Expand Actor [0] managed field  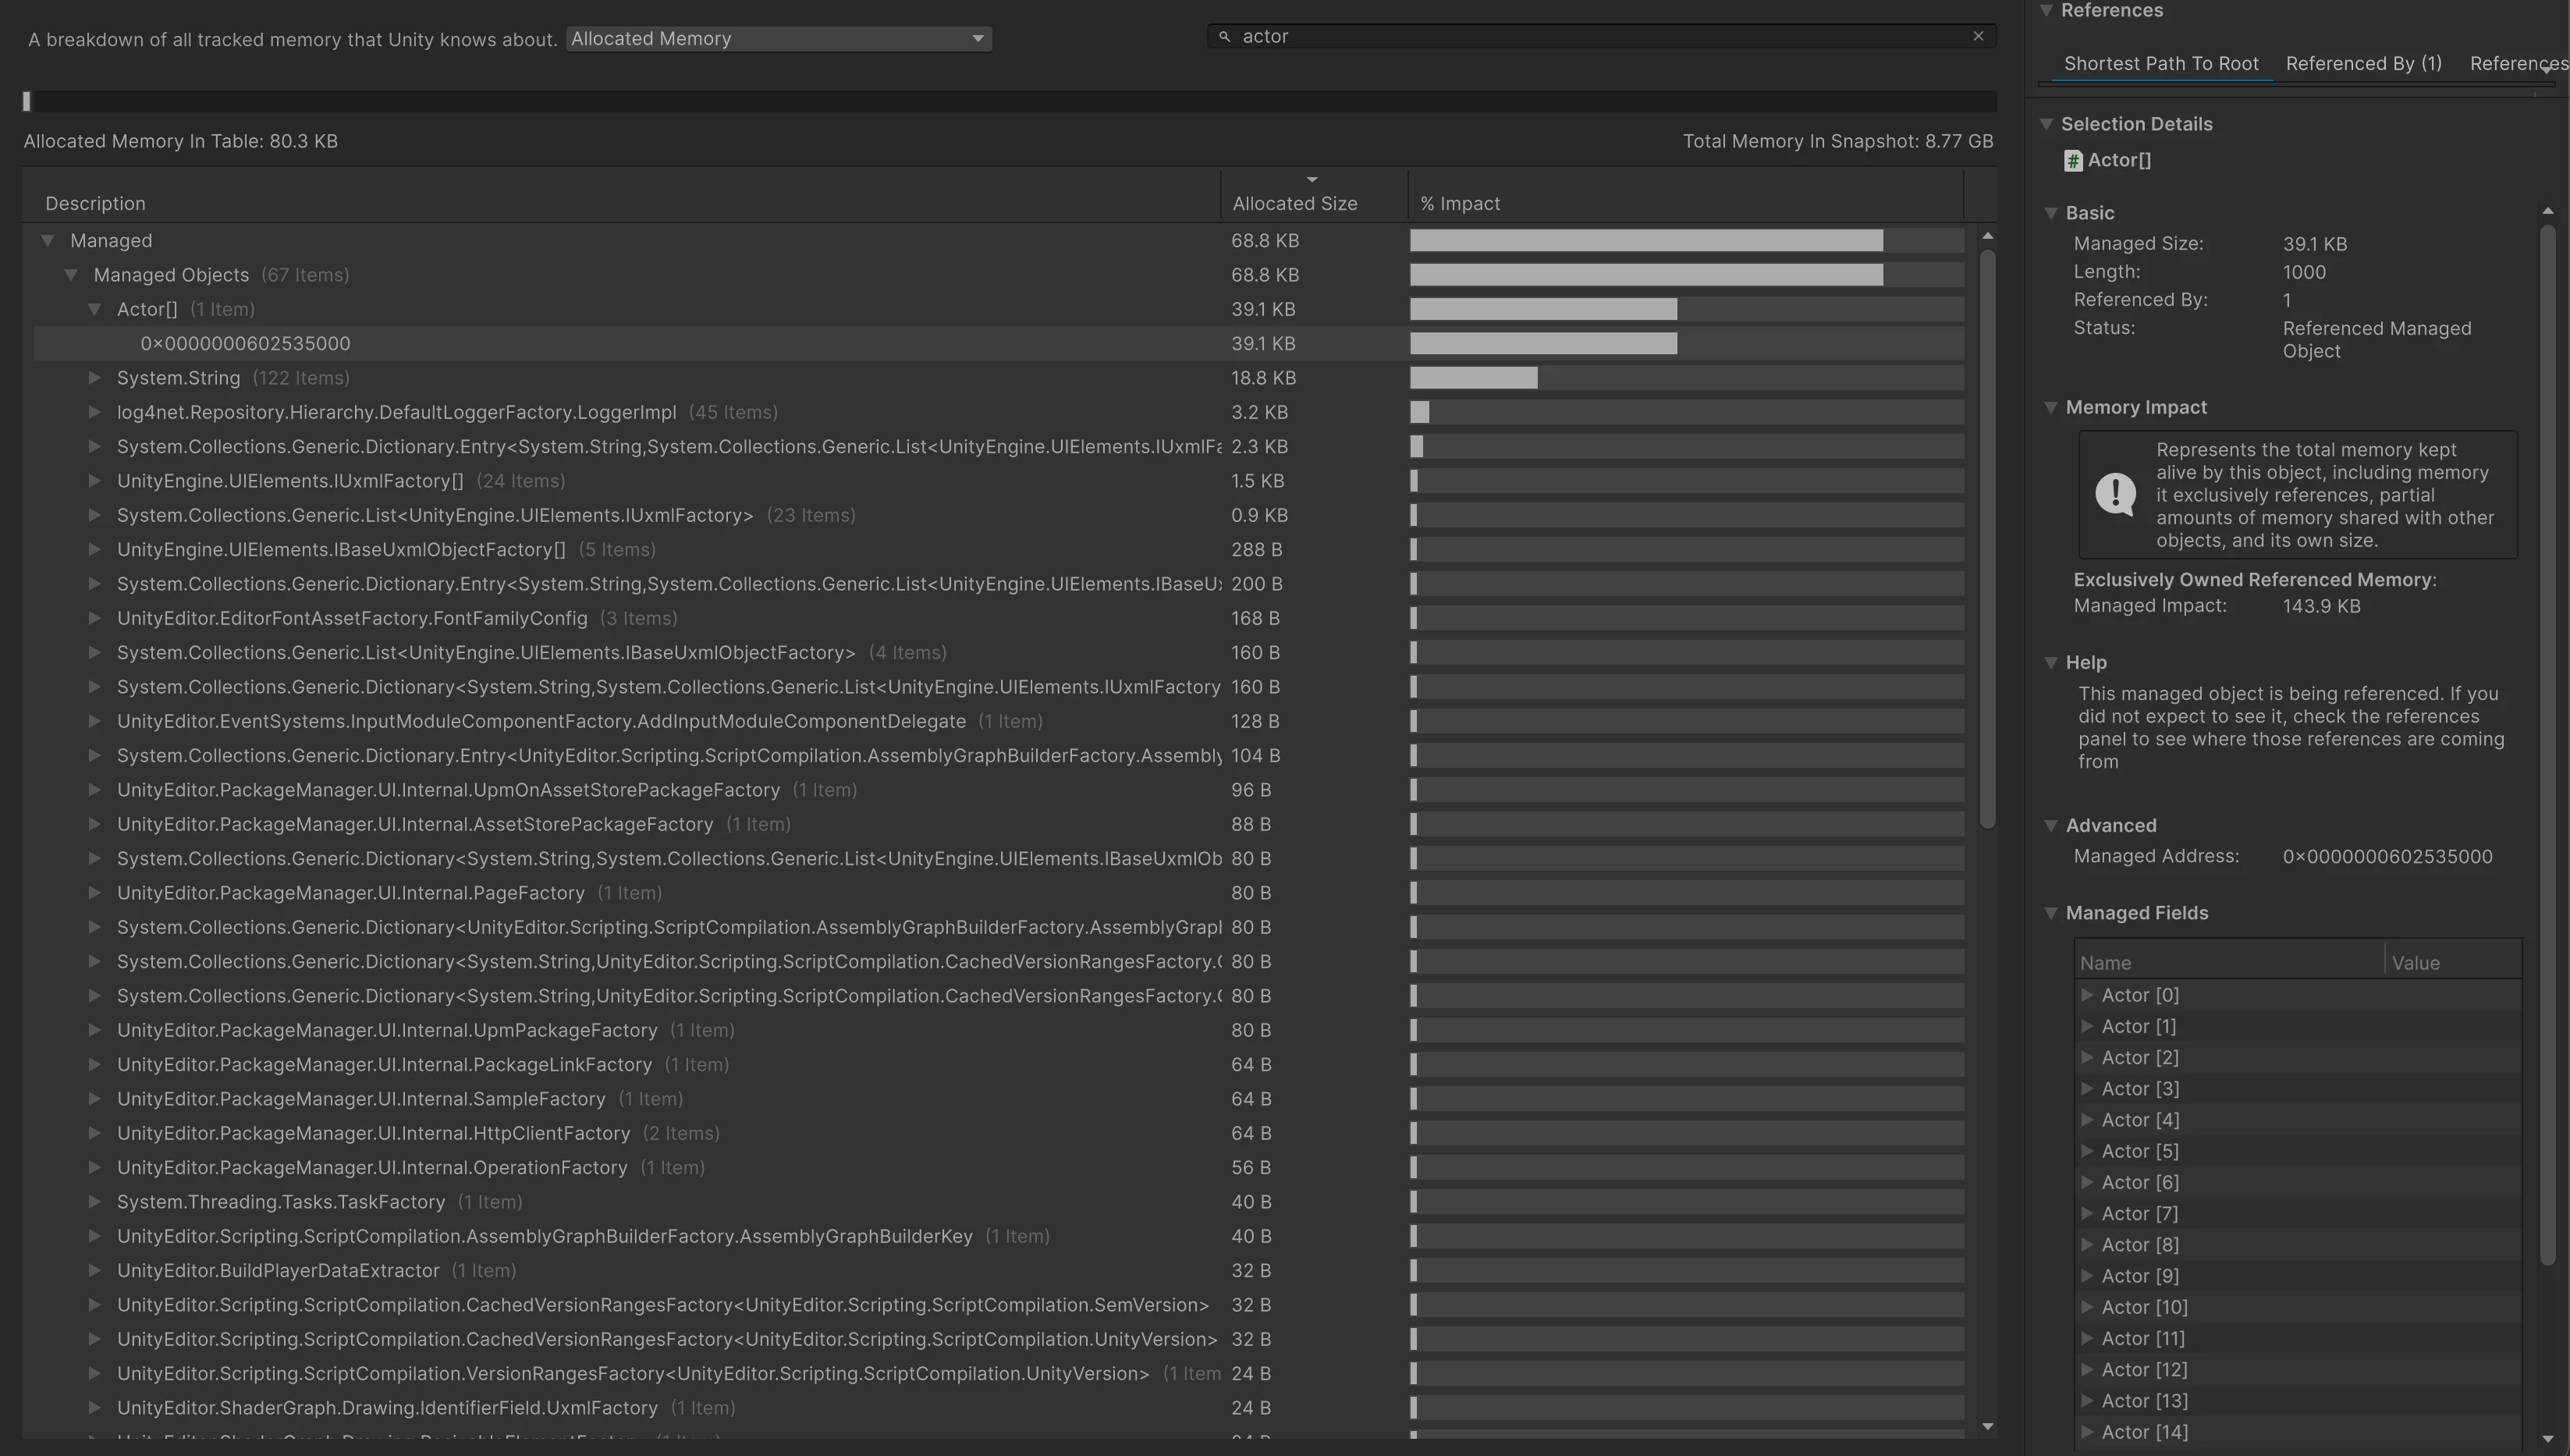2087,995
